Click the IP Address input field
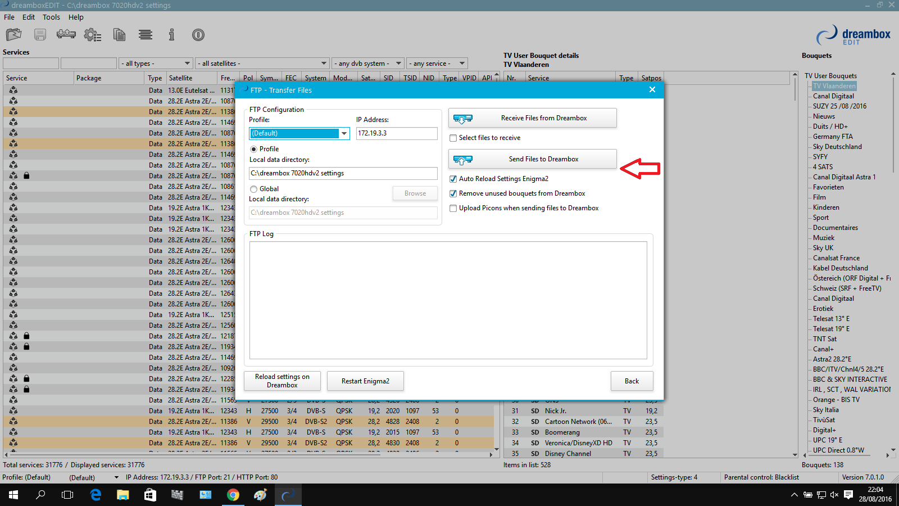899x506 pixels. click(x=397, y=133)
